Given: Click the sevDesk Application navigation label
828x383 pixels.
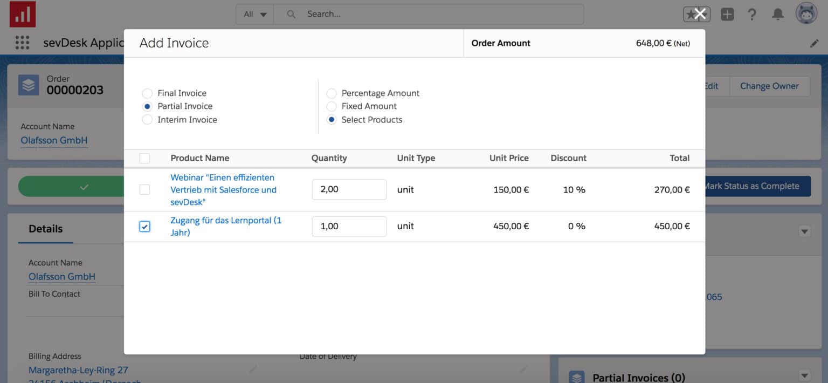Looking at the screenshot, I should click(x=84, y=42).
